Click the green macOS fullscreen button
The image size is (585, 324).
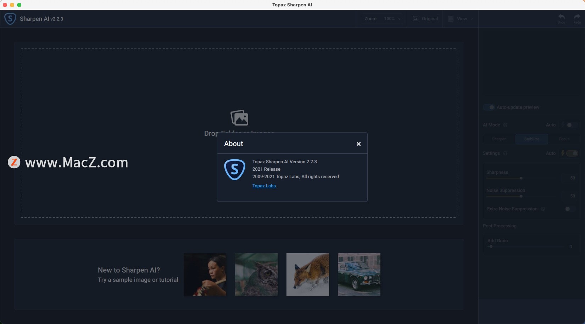[x=19, y=5]
